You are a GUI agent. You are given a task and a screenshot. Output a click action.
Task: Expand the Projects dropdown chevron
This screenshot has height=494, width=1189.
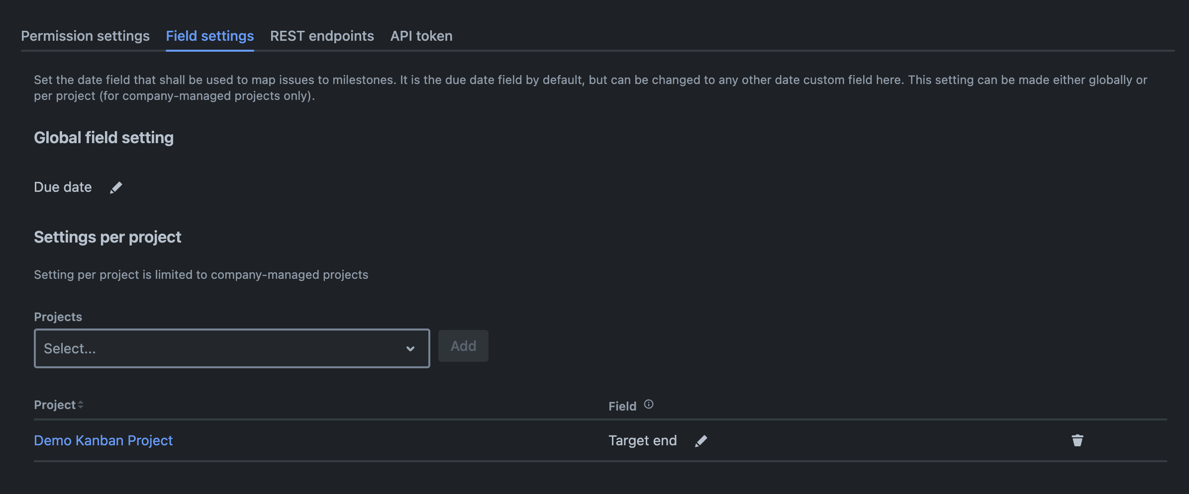pyautogui.click(x=410, y=349)
